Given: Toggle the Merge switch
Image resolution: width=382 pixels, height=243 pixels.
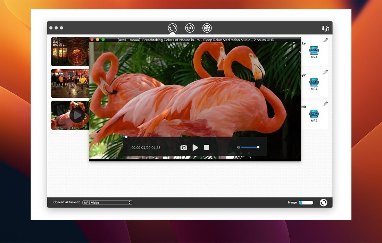Looking at the screenshot, I should [x=306, y=202].
